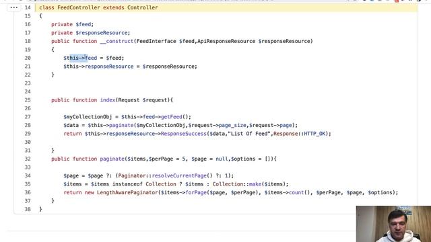The height and width of the screenshot is (242, 431).
Task: Click the instanceof keyword on line 35
Action: click(127, 184)
